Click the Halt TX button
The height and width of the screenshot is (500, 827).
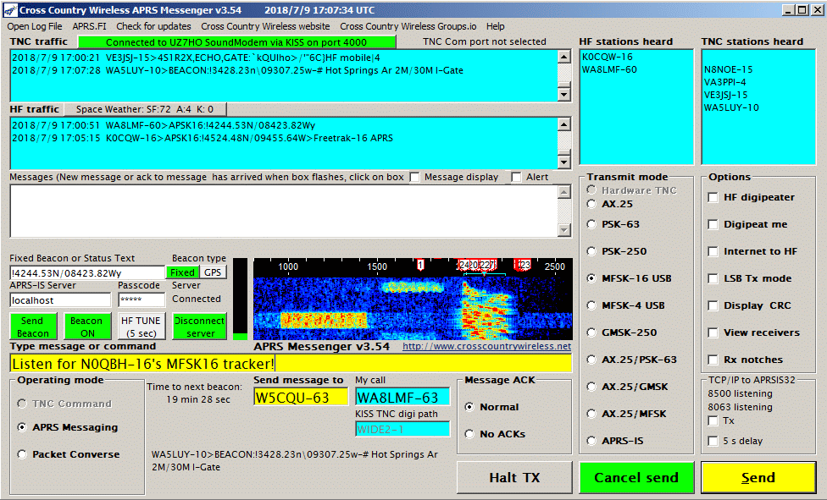(x=514, y=478)
